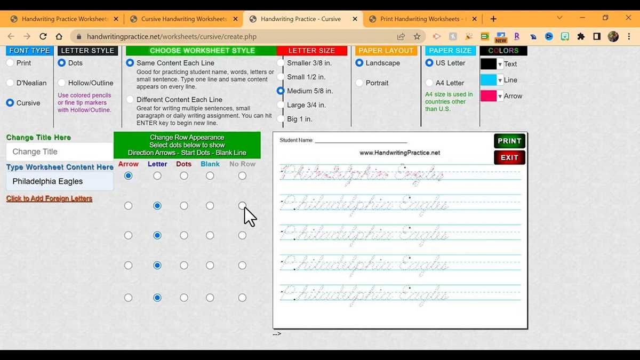Set fourth row to Dots appearance

[184, 265]
